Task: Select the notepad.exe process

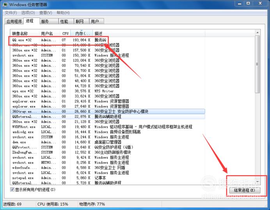Action: [108, 178]
